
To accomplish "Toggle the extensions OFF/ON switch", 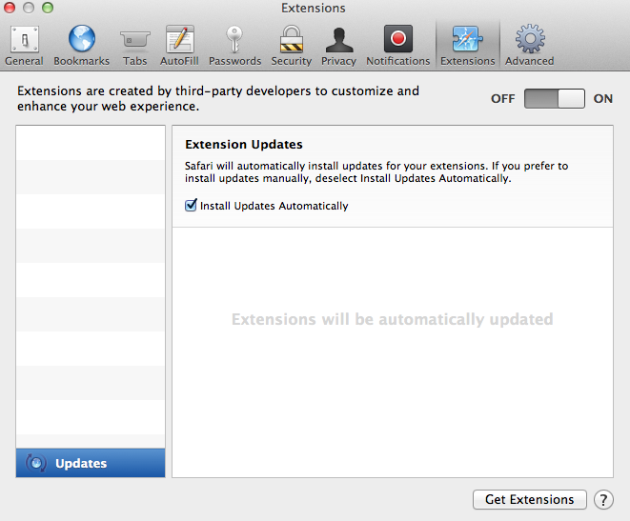I will tap(555, 99).
